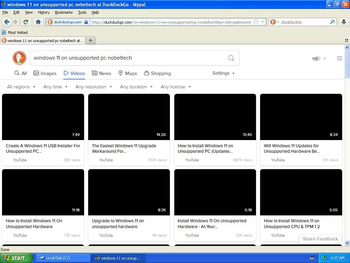Switch to the Images tab
The image size is (350, 263).
45,73
